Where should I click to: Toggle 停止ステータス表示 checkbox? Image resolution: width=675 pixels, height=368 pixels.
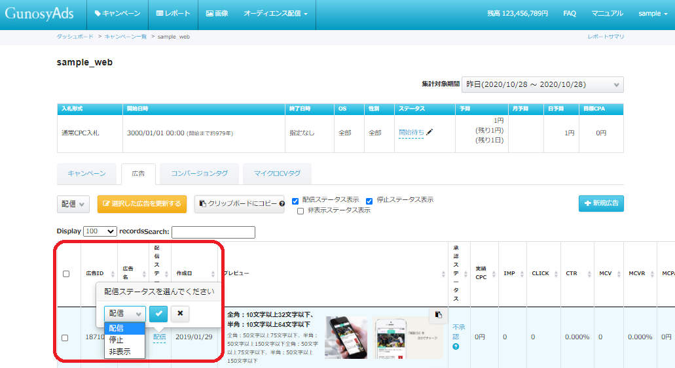coord(369,201)
